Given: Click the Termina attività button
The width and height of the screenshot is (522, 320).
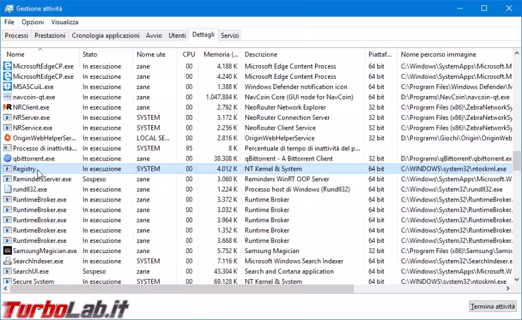Looking at the screenshot, I should pyautogui.click(x=493, y=306).
